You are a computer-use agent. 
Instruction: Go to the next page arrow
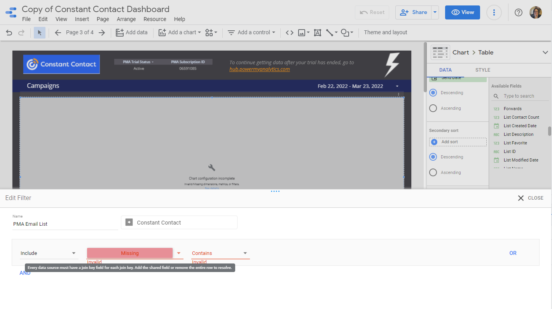(x=102, y=33)
